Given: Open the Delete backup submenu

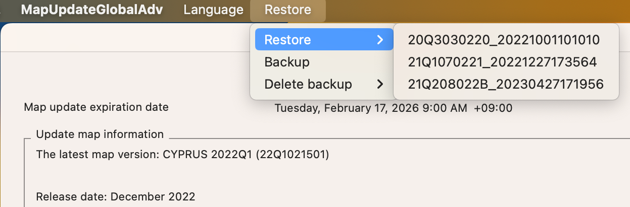Looking at the screenshot, I should (x=308, y=84).
